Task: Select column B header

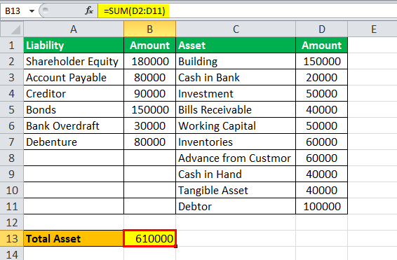Action: 149,29
